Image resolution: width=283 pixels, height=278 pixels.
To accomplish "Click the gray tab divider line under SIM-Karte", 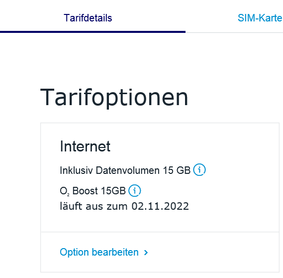I will (234, 33).
